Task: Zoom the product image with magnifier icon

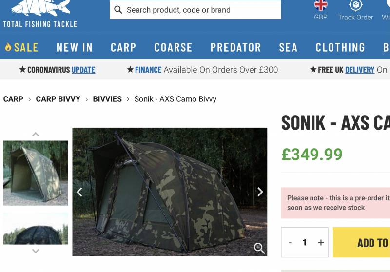Action: [x=259, y=248]
